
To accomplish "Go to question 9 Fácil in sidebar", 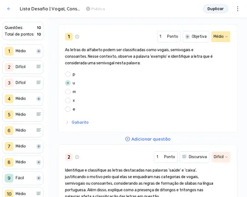I will click(x=23, y=178).
